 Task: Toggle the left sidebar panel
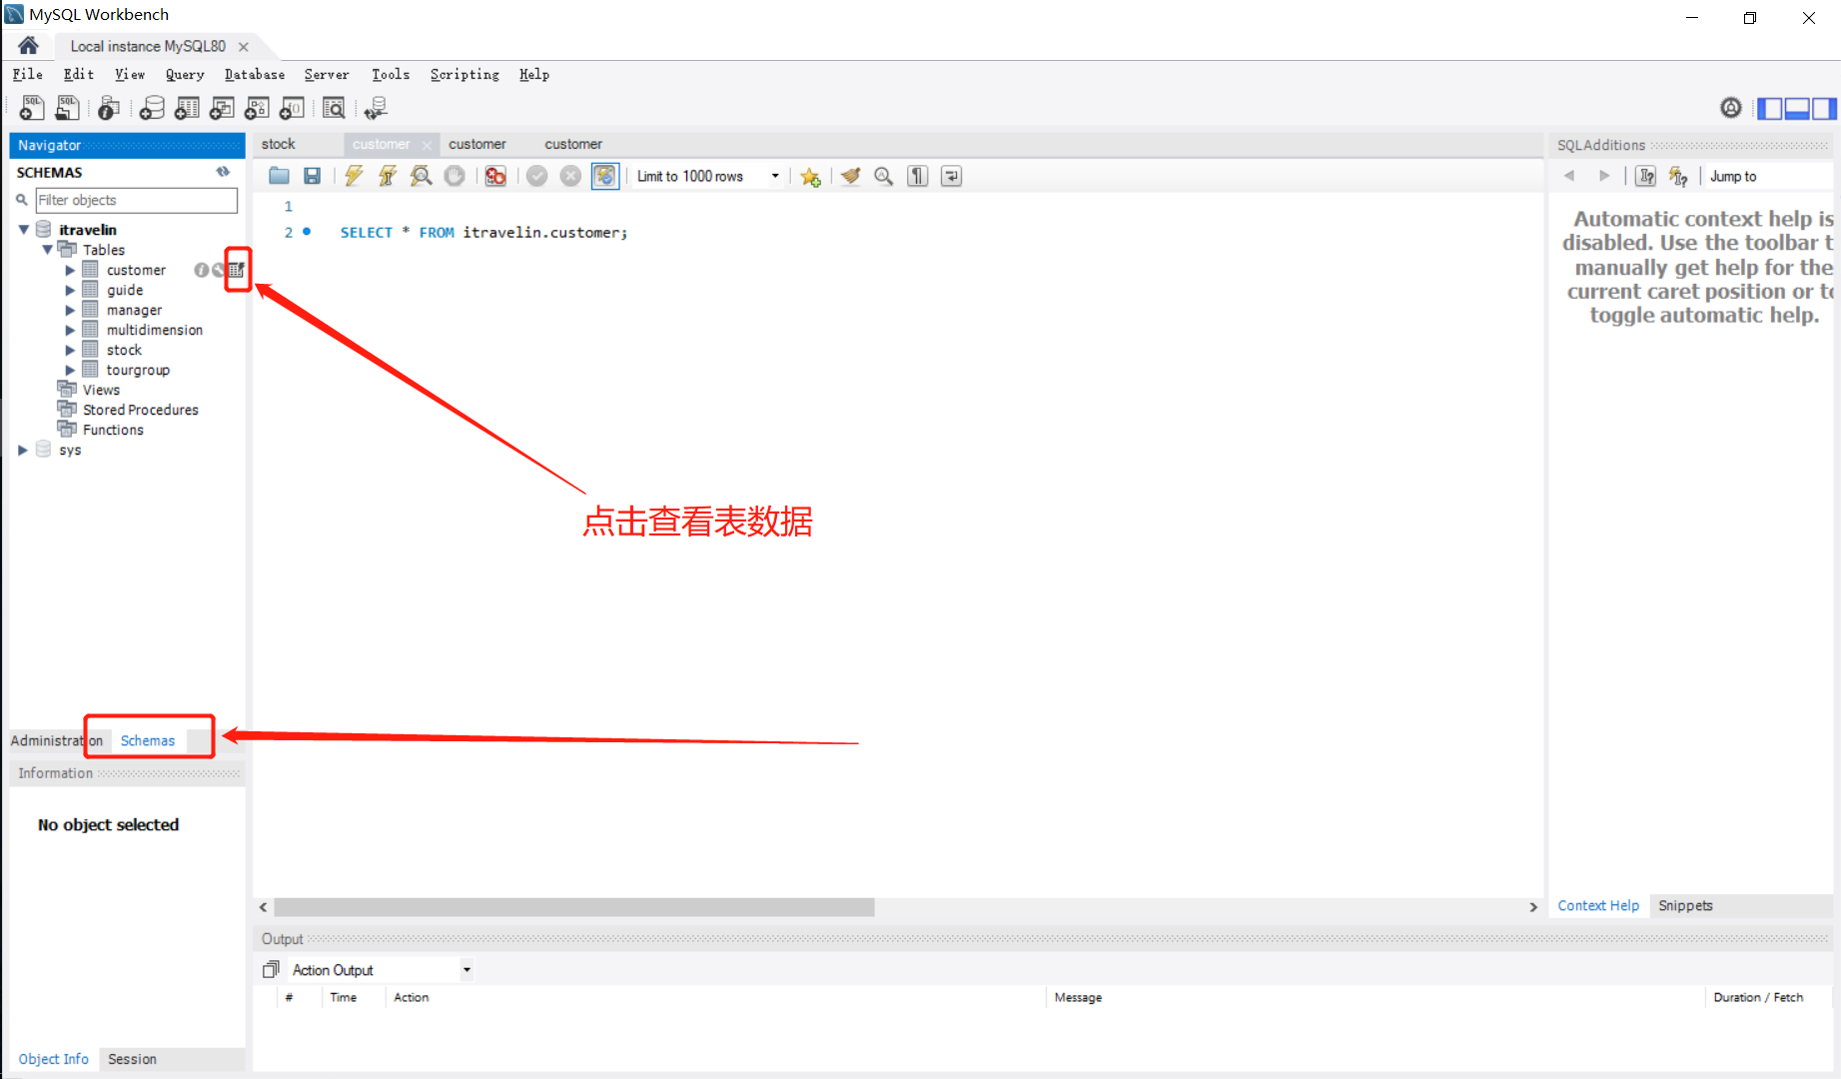[x=1769, y=108]
